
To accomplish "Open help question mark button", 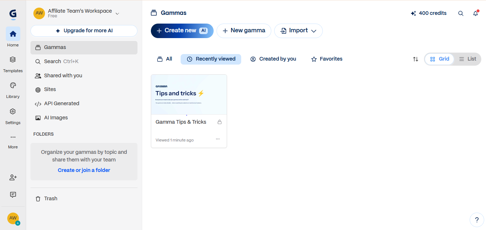I will pos(477,219).
